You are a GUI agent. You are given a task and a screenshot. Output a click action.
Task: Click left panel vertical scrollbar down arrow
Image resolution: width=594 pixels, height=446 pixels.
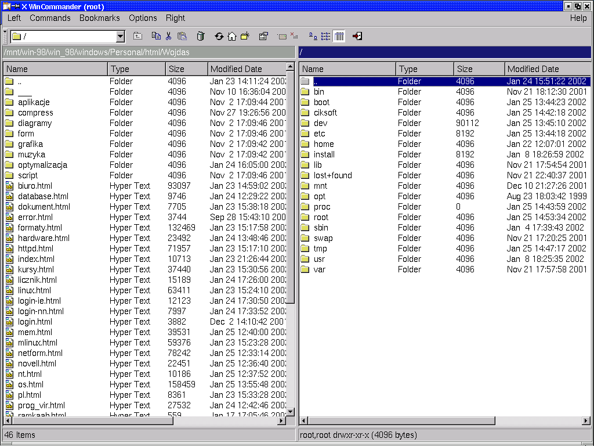click(291, 412)
